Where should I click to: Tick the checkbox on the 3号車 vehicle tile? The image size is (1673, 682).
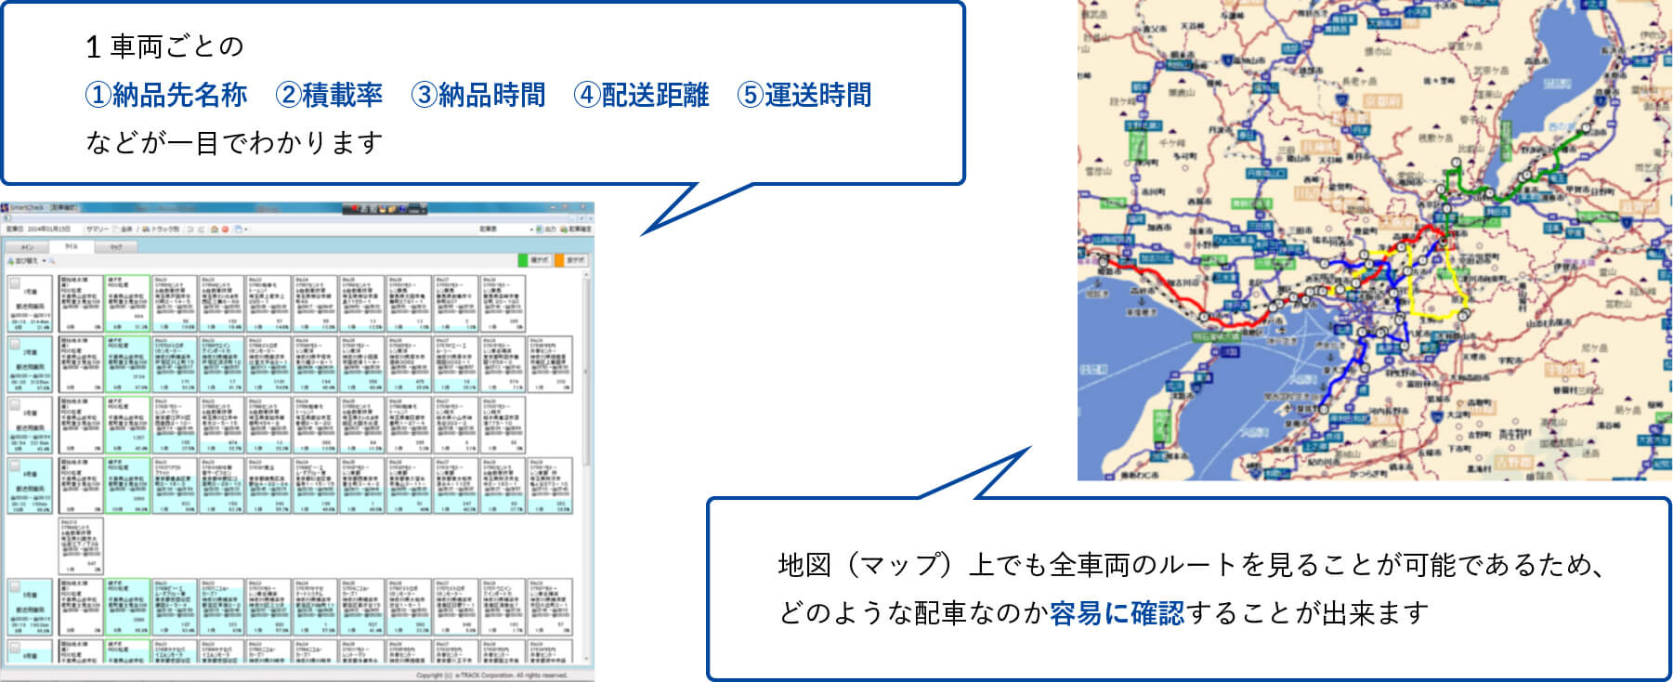[15, 404]
